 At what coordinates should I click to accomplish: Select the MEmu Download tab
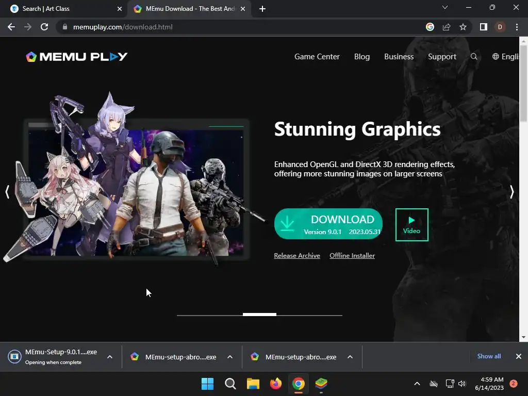[x=189, y=9]
